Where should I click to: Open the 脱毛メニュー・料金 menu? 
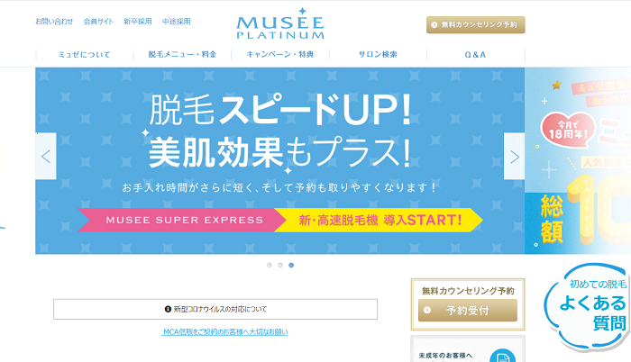(182, 54)
